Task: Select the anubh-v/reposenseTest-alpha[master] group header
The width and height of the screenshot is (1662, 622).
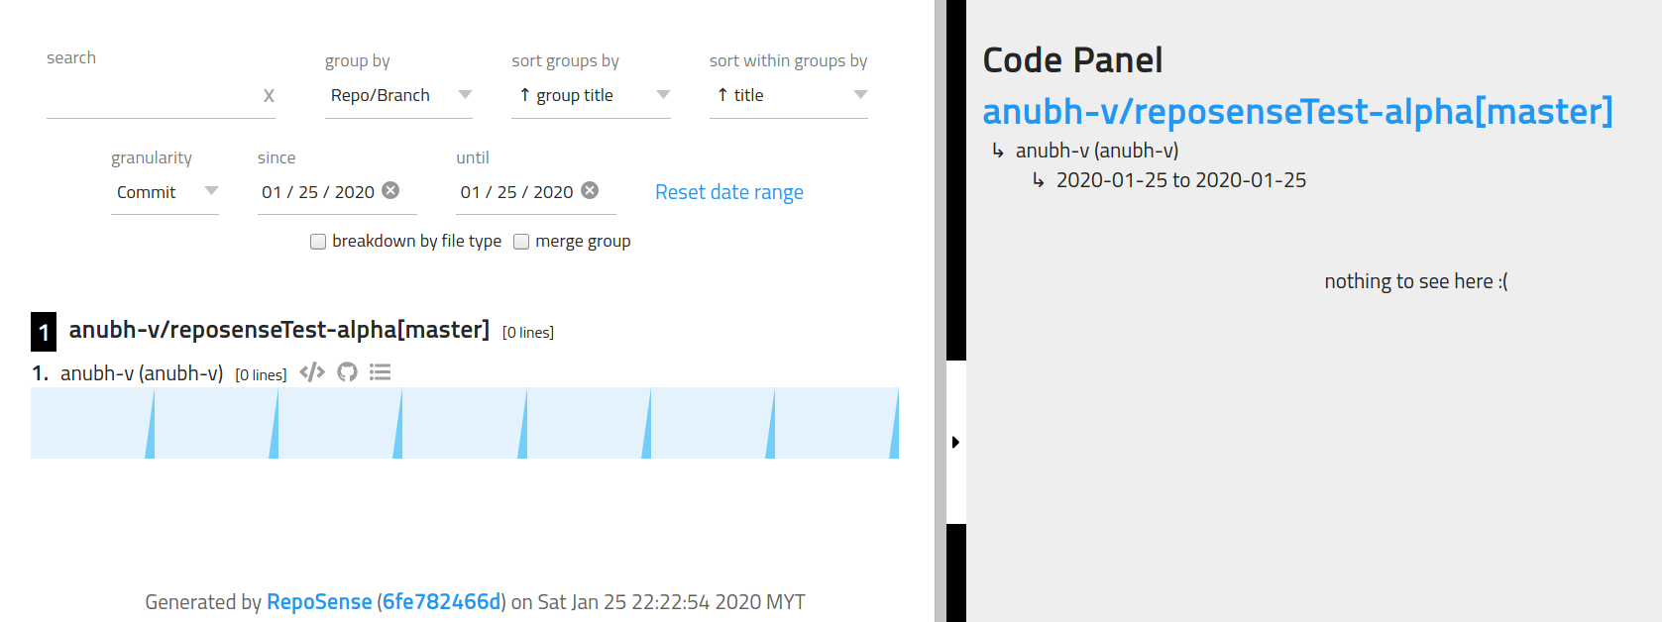Action: (x=277, y=329)
